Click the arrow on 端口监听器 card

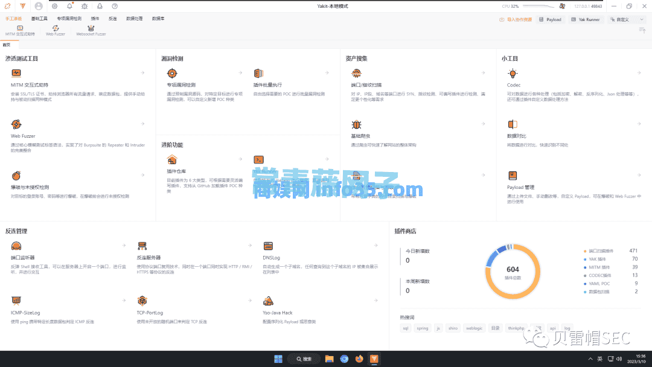[x=124, y=246]
